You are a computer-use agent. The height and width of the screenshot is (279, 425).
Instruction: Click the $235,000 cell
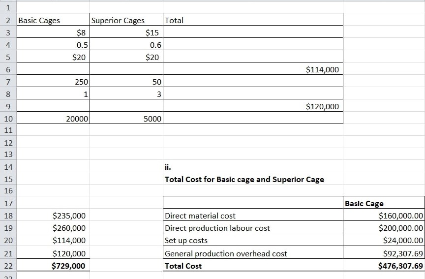[53, 216]
